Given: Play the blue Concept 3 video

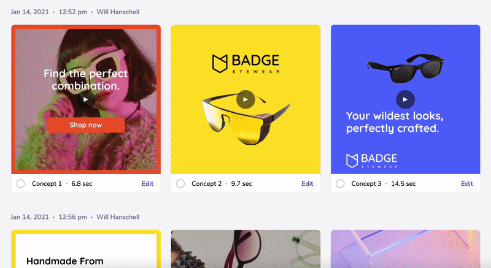Looking at the screenshot, I should click(405, 99).
